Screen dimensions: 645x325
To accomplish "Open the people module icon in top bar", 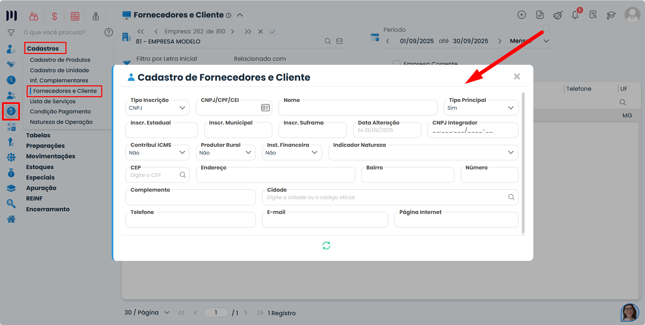I will [x=34, y=16].
